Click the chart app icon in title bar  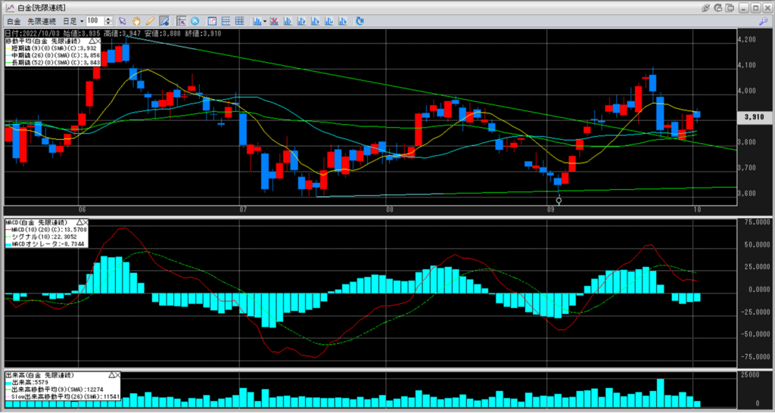click(x=9, y=8)
